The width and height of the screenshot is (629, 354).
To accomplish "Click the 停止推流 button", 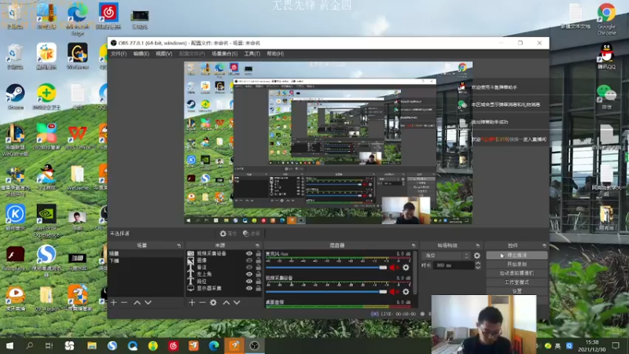I will pyautogui.click(x=517, y=255).
